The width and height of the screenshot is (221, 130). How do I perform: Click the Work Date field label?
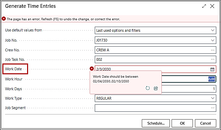pos(14,69)
